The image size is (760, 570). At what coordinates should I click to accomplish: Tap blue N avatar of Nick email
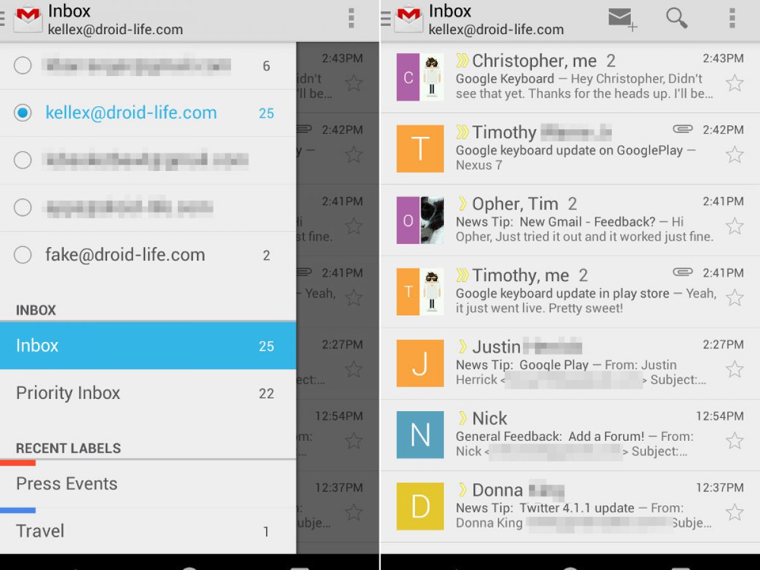point(420,434)
